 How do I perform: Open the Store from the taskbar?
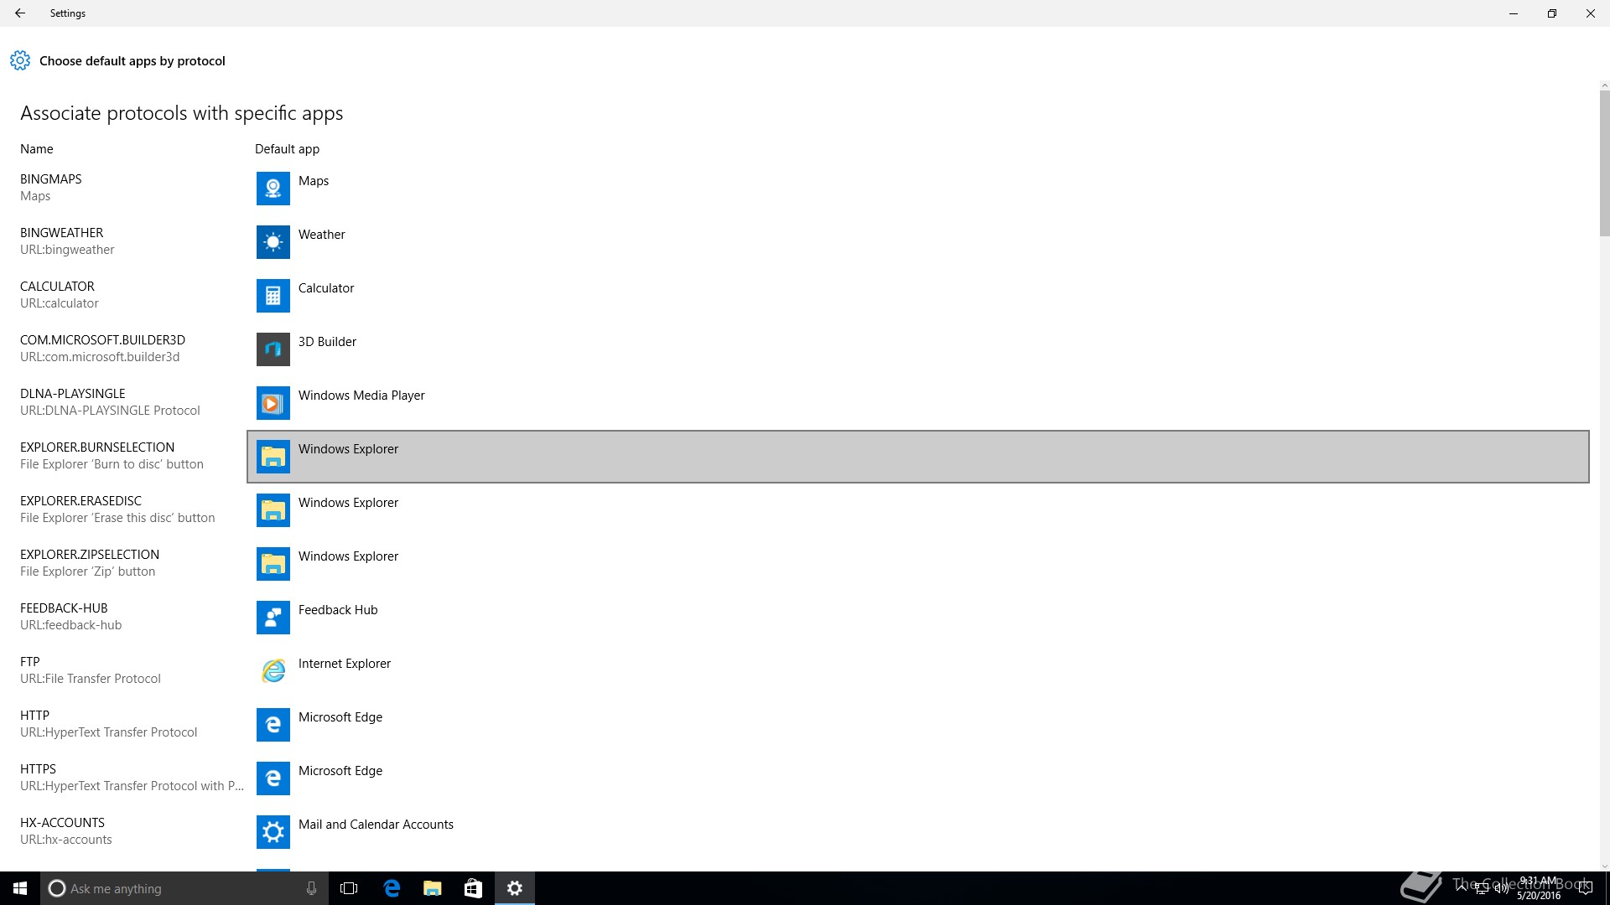[x=474, y=888]
